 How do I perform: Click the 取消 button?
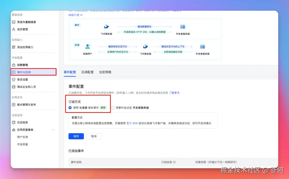[x=94, y=136]
